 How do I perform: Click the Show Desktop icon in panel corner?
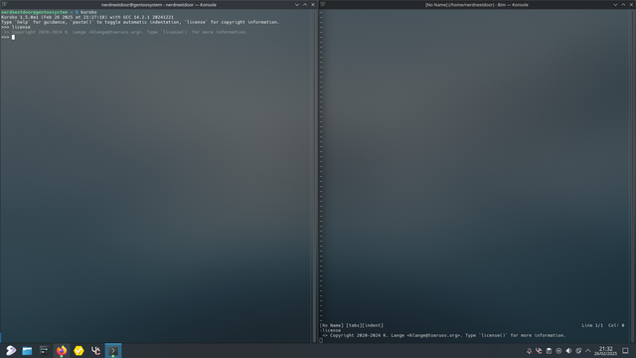click(x=625, y=351)
